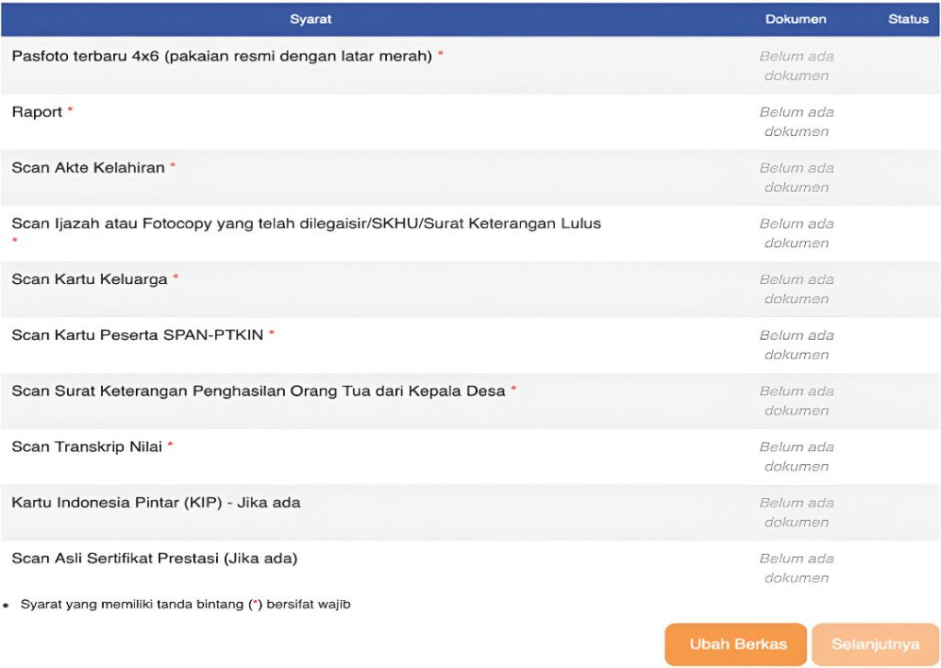Click Scan Kartu Peserta SPAN-PTKIN label

point(137,335)
